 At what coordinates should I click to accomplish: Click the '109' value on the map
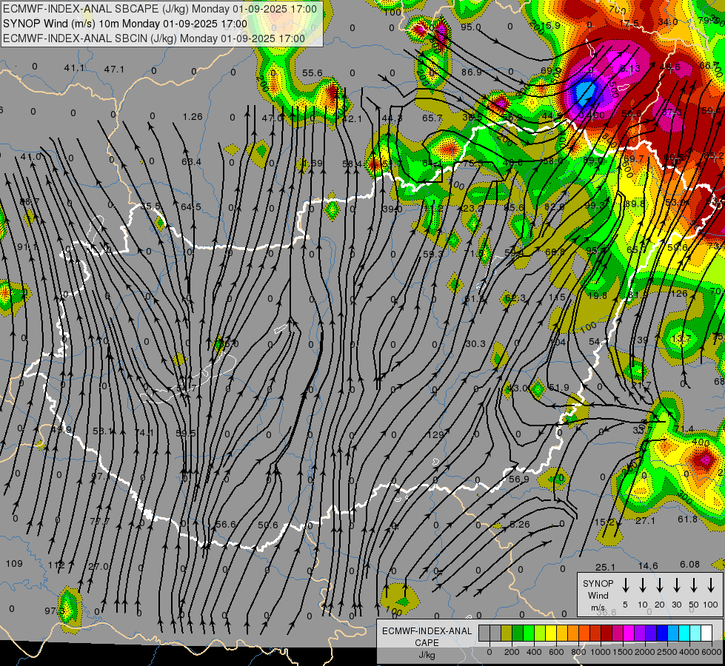pyautogui.click(x=14, y=563)
